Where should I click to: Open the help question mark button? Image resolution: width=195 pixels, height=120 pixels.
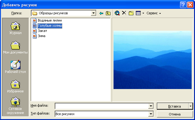(x=183, y=5)
